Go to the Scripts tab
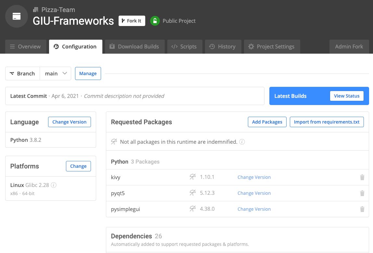373x253 pixels. click(x=184, y=47)
